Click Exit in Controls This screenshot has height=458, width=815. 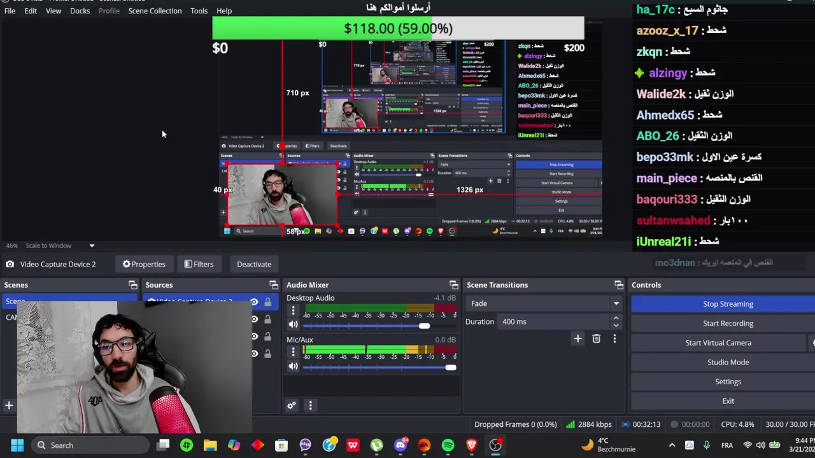(x=728, y=401)
